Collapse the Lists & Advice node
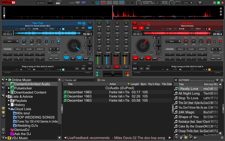225x141 pixels. click(x=6, y=96)
